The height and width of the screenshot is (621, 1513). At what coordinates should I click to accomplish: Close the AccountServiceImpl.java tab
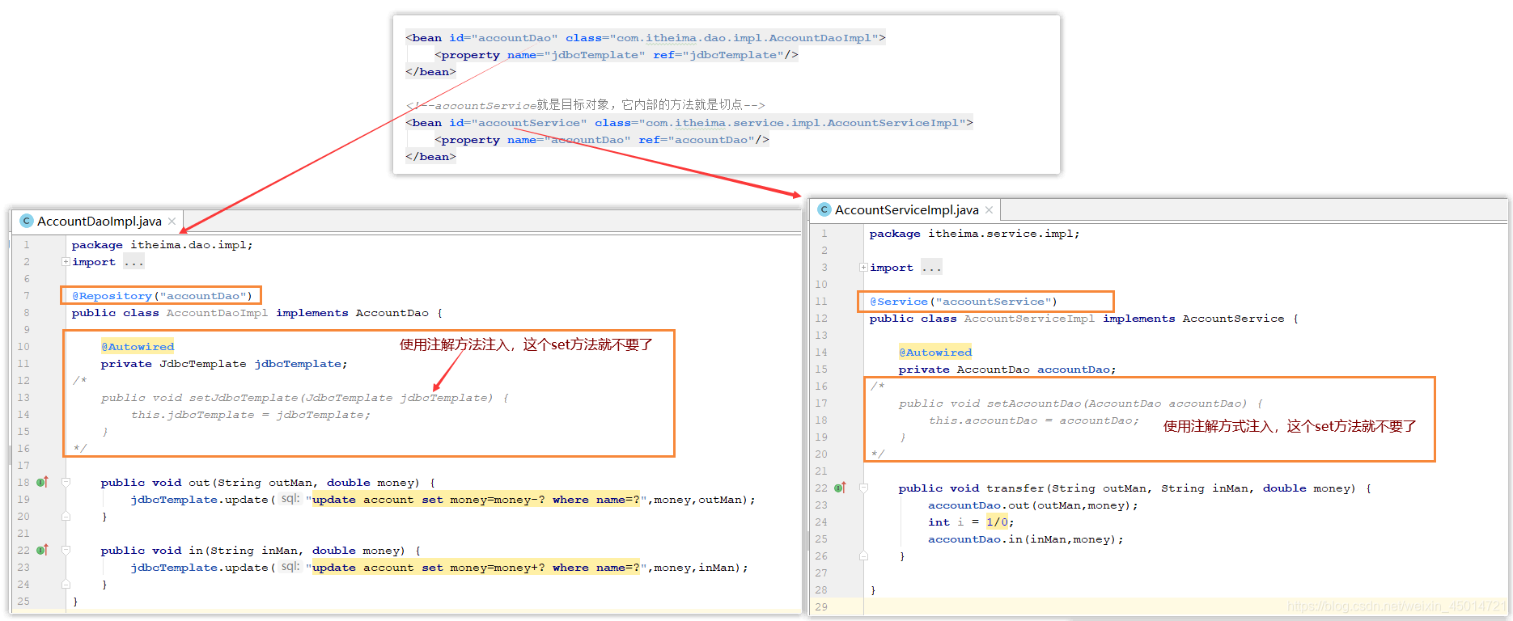989,210
